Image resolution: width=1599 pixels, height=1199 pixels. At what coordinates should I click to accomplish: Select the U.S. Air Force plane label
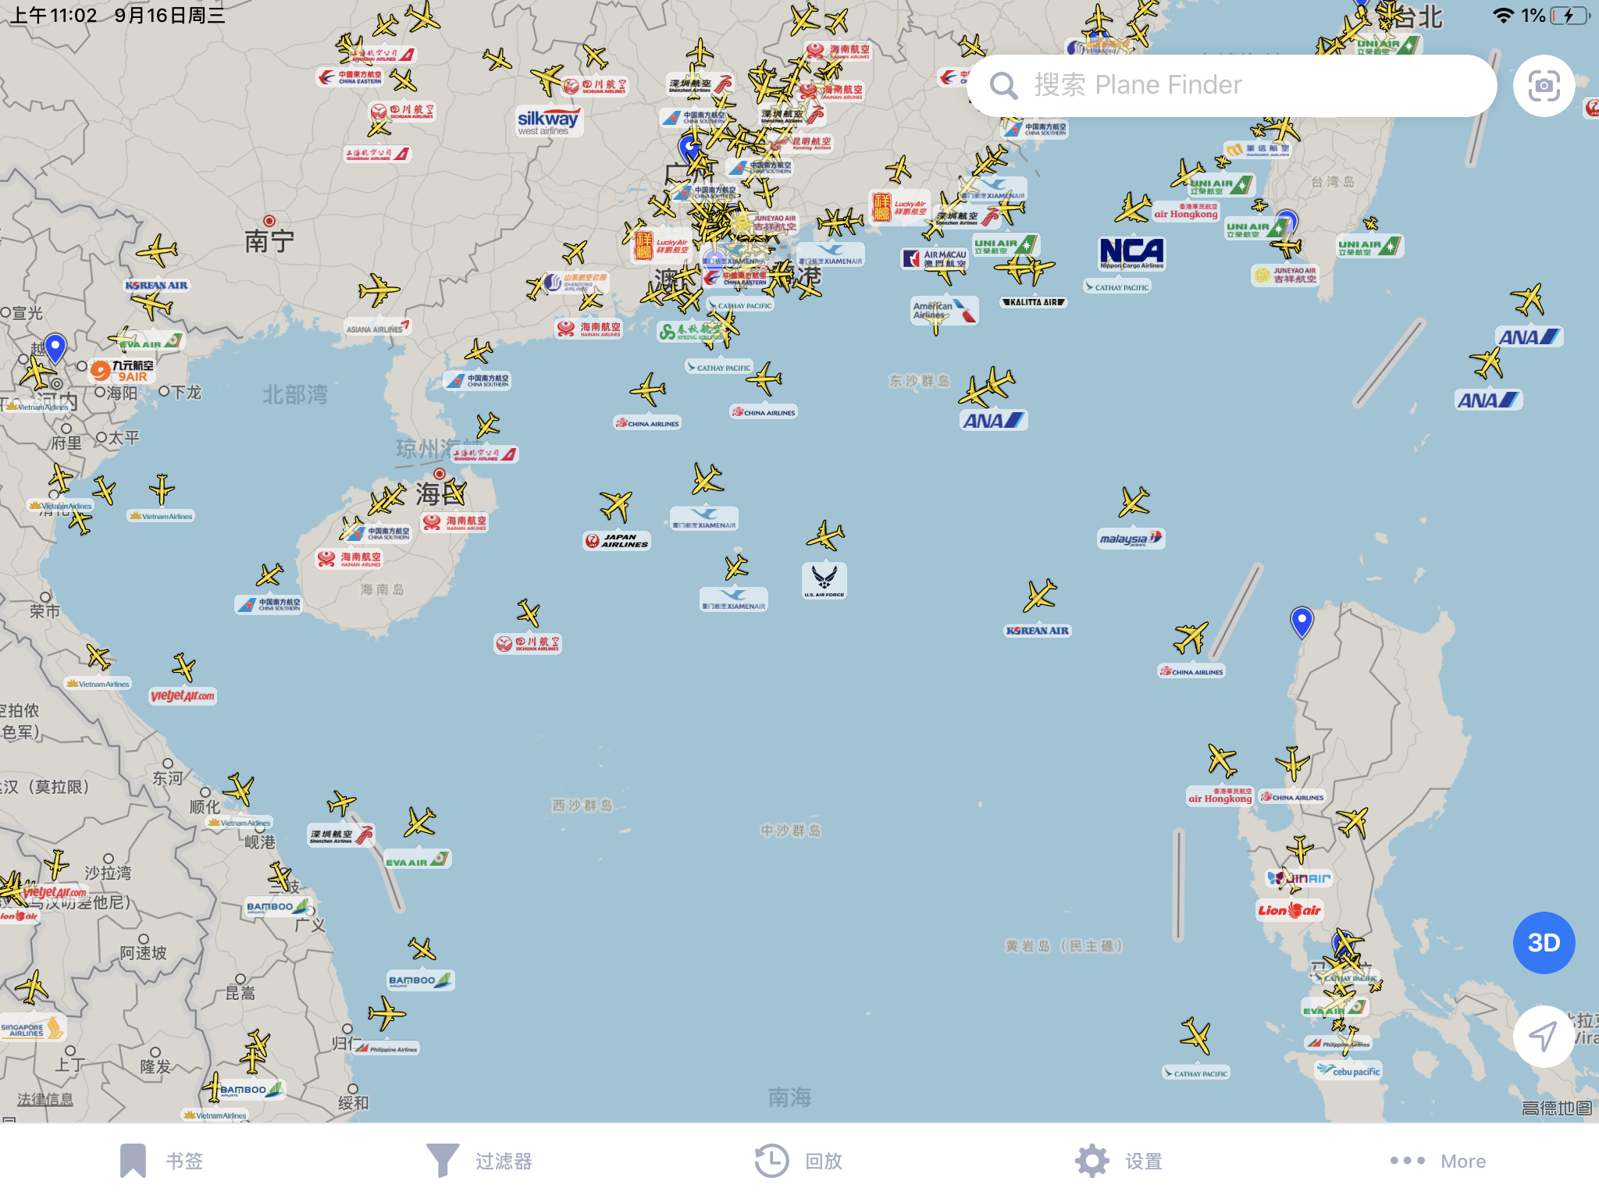click(x=824, y=581)
